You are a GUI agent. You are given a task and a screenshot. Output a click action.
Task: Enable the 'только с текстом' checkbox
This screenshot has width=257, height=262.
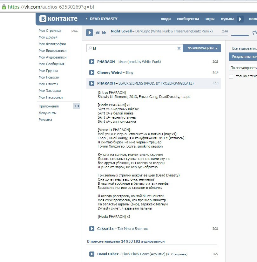(x=231, y=76)
